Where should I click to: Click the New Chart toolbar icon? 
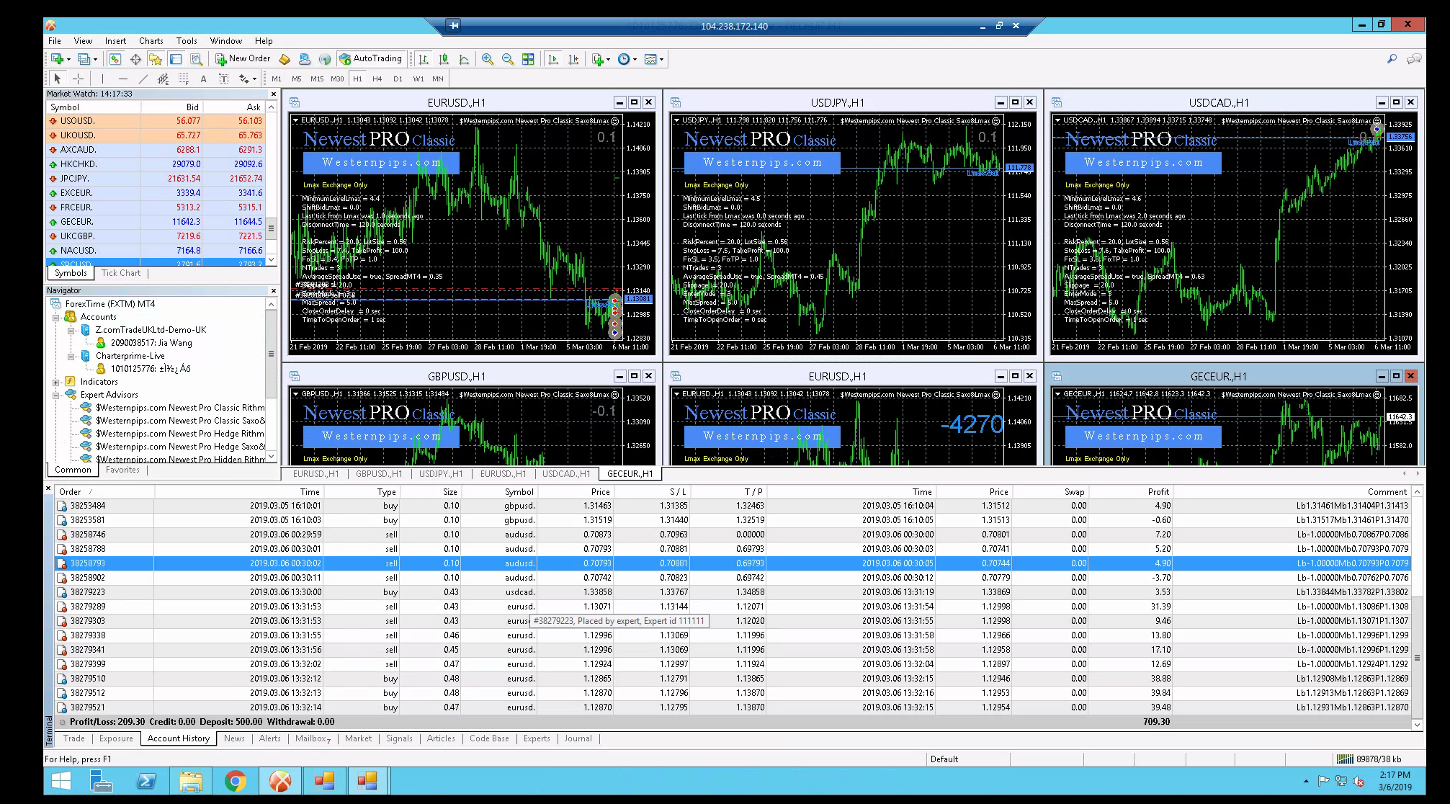(x=58, y=59)
